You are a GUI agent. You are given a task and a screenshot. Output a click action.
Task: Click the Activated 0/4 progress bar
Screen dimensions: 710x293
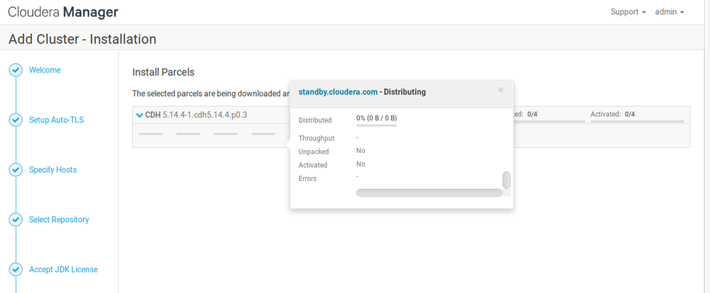[637, 122]
